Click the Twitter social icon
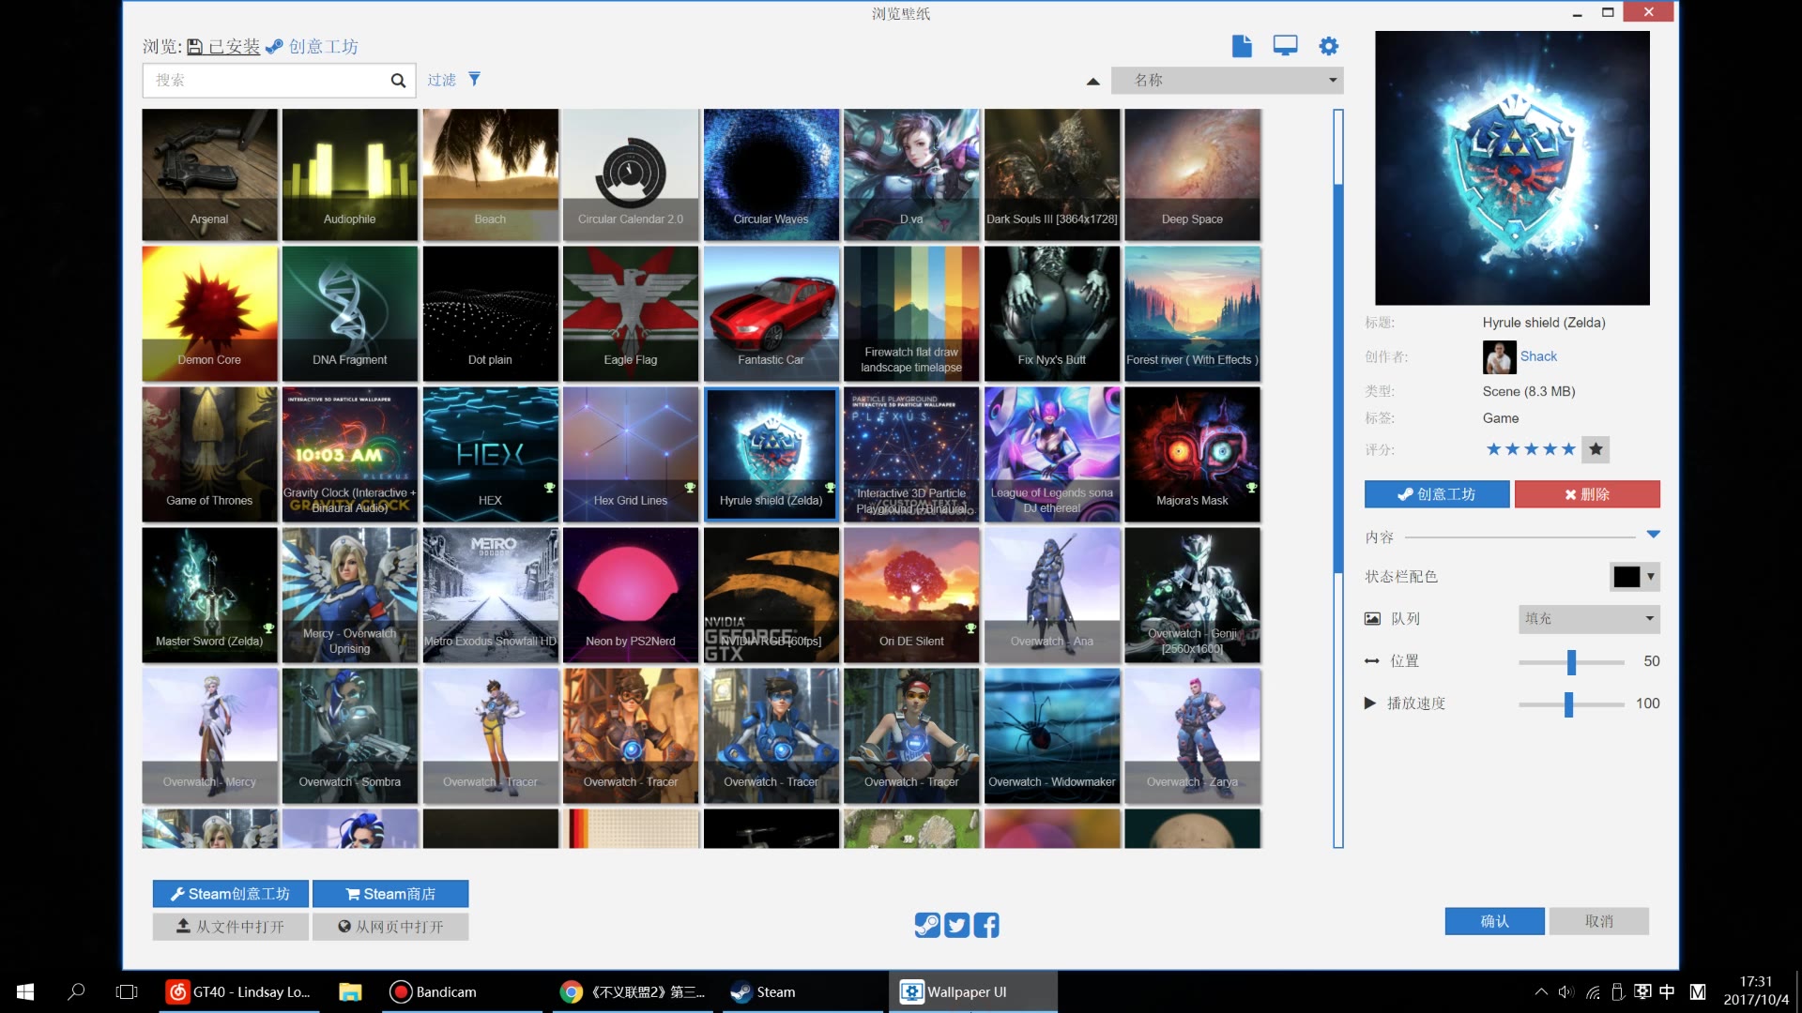Viewport: 1802px width, 1013px height. 956,926
